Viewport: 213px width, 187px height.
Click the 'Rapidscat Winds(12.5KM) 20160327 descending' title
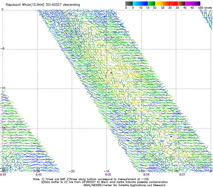[x=43, y=5]
